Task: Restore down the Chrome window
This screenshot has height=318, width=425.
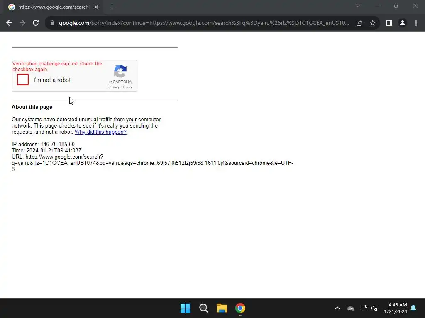Action: [396, 6]
